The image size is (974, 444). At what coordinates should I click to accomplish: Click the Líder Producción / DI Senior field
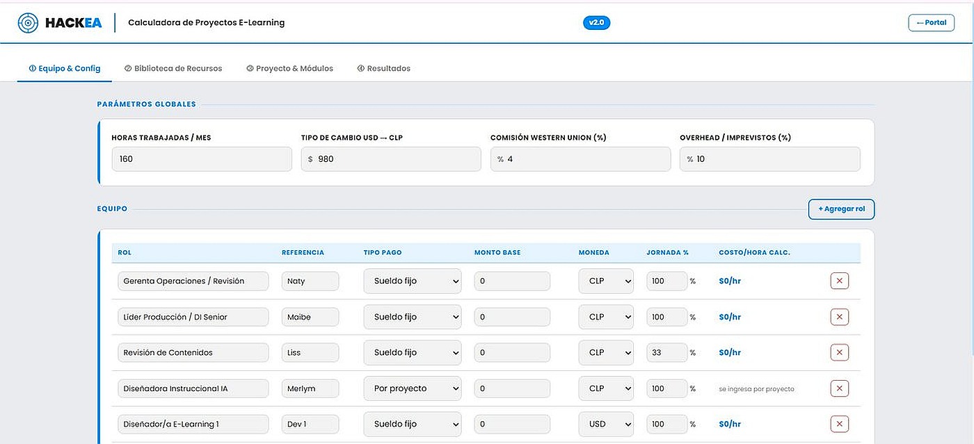193,317
